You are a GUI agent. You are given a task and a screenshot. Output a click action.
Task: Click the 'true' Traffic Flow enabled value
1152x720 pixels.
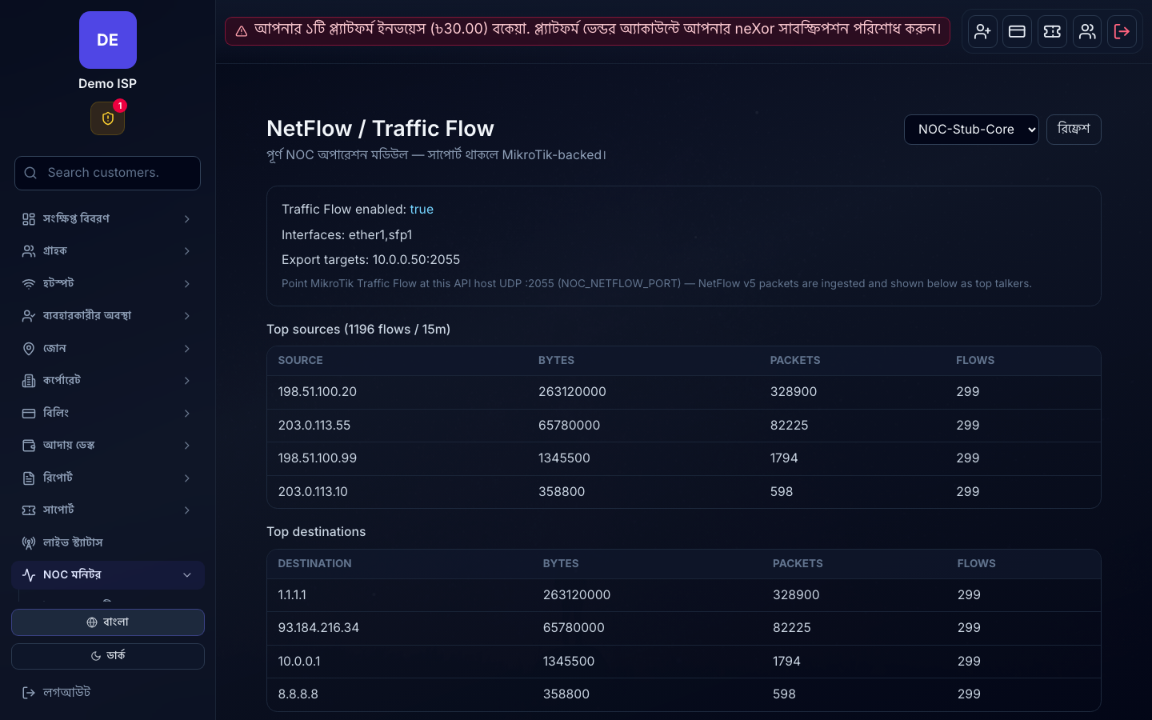pos(422,210)
